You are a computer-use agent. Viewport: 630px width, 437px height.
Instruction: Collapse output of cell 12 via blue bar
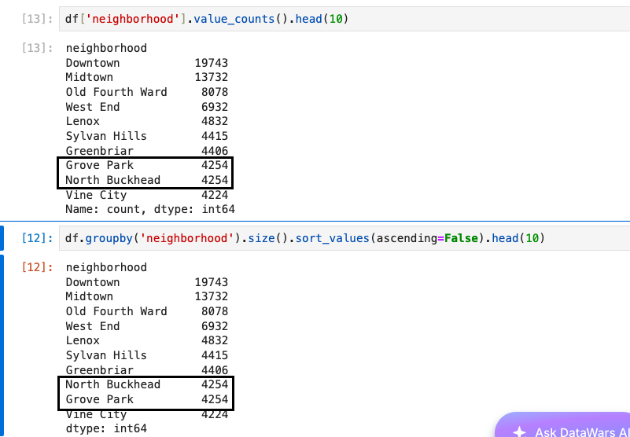coord(2,345)
